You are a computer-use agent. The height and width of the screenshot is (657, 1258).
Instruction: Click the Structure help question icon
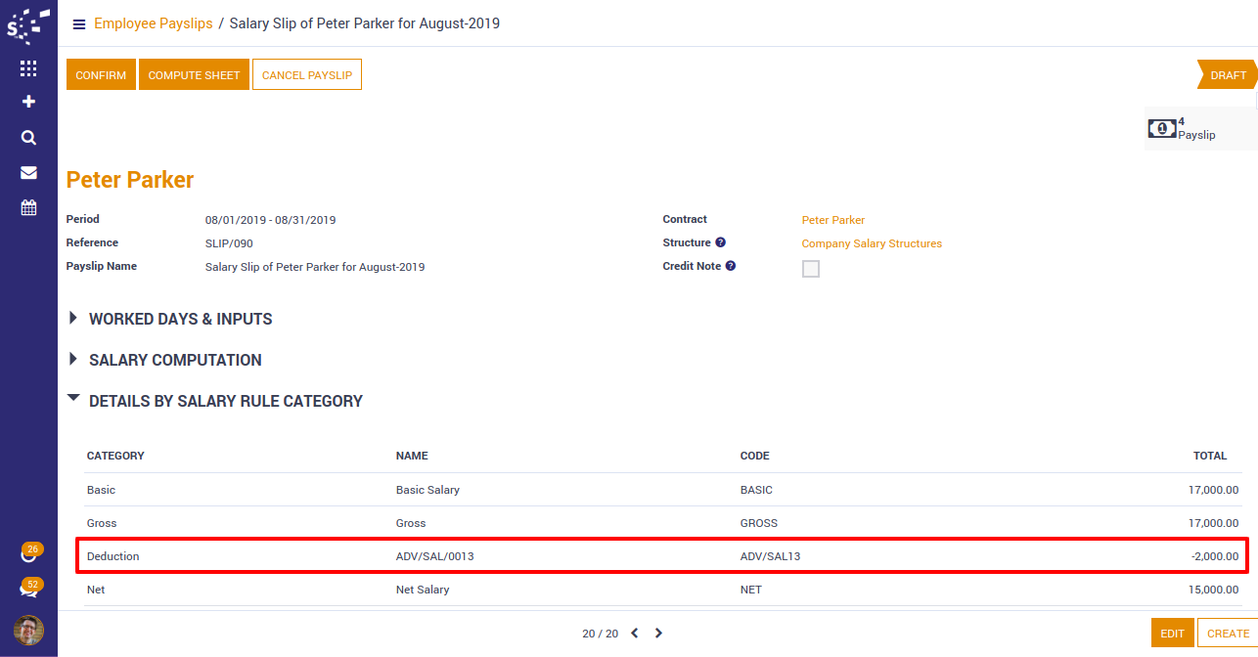[x=720, y=242]
